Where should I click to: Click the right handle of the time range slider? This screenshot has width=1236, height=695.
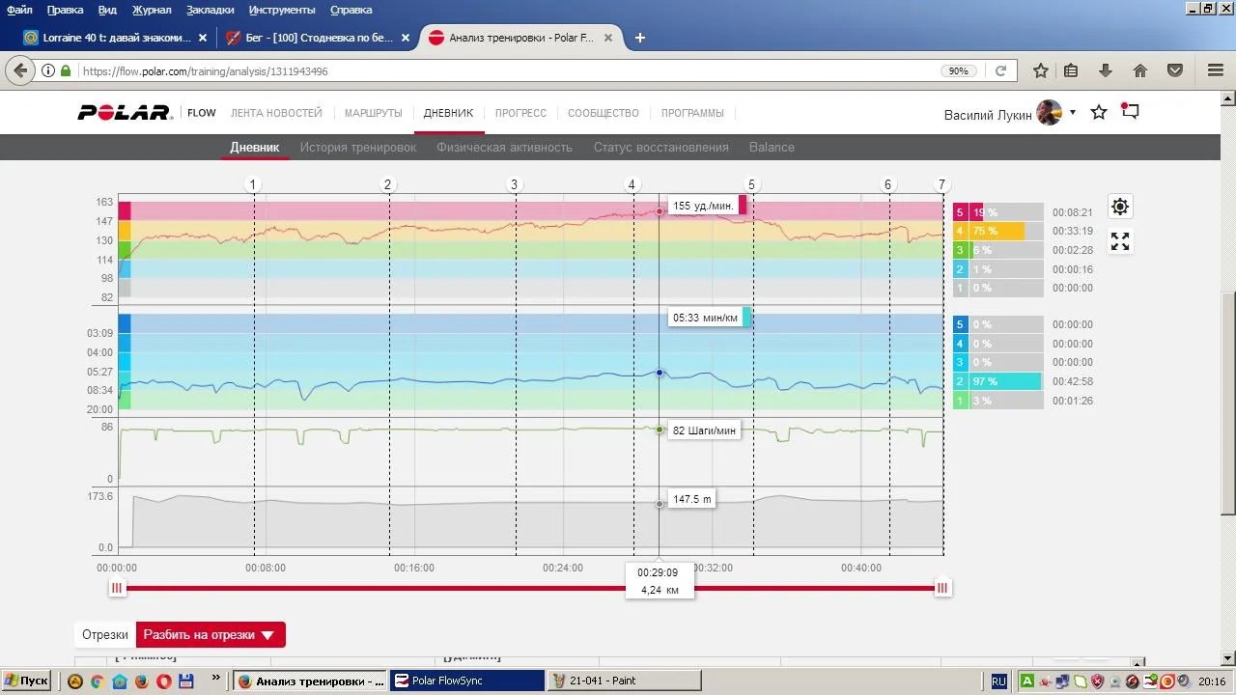tap(942, 588)
